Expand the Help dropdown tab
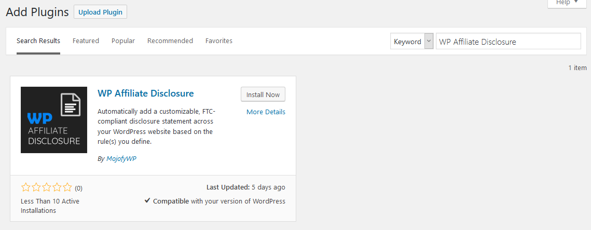Viewport: 591px width, 230px height. [x=567, y=3]
